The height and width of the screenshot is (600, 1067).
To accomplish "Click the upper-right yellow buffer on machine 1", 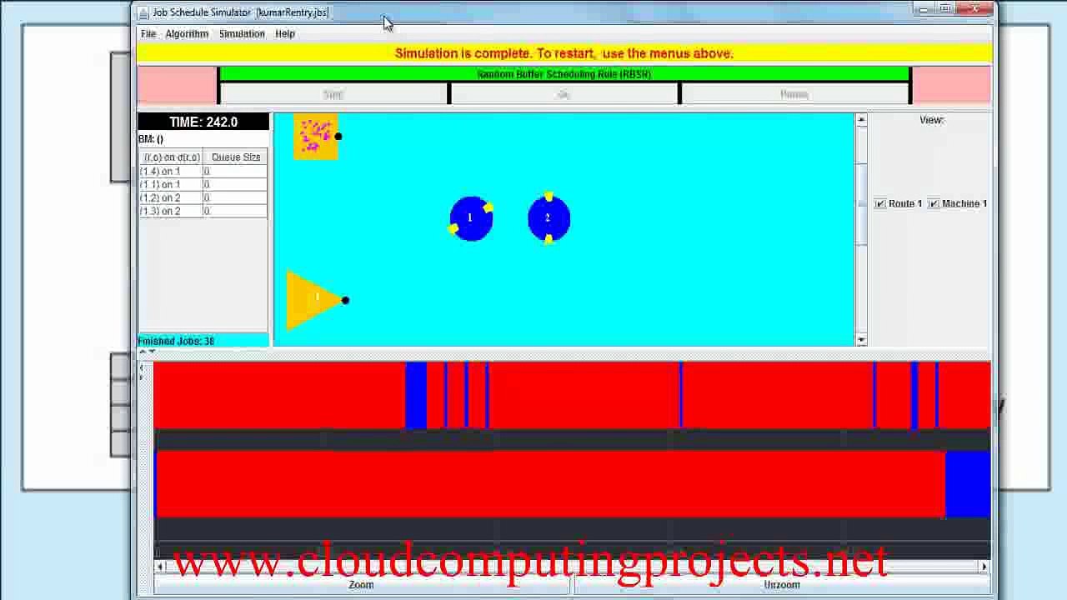I will pos(488,207).
